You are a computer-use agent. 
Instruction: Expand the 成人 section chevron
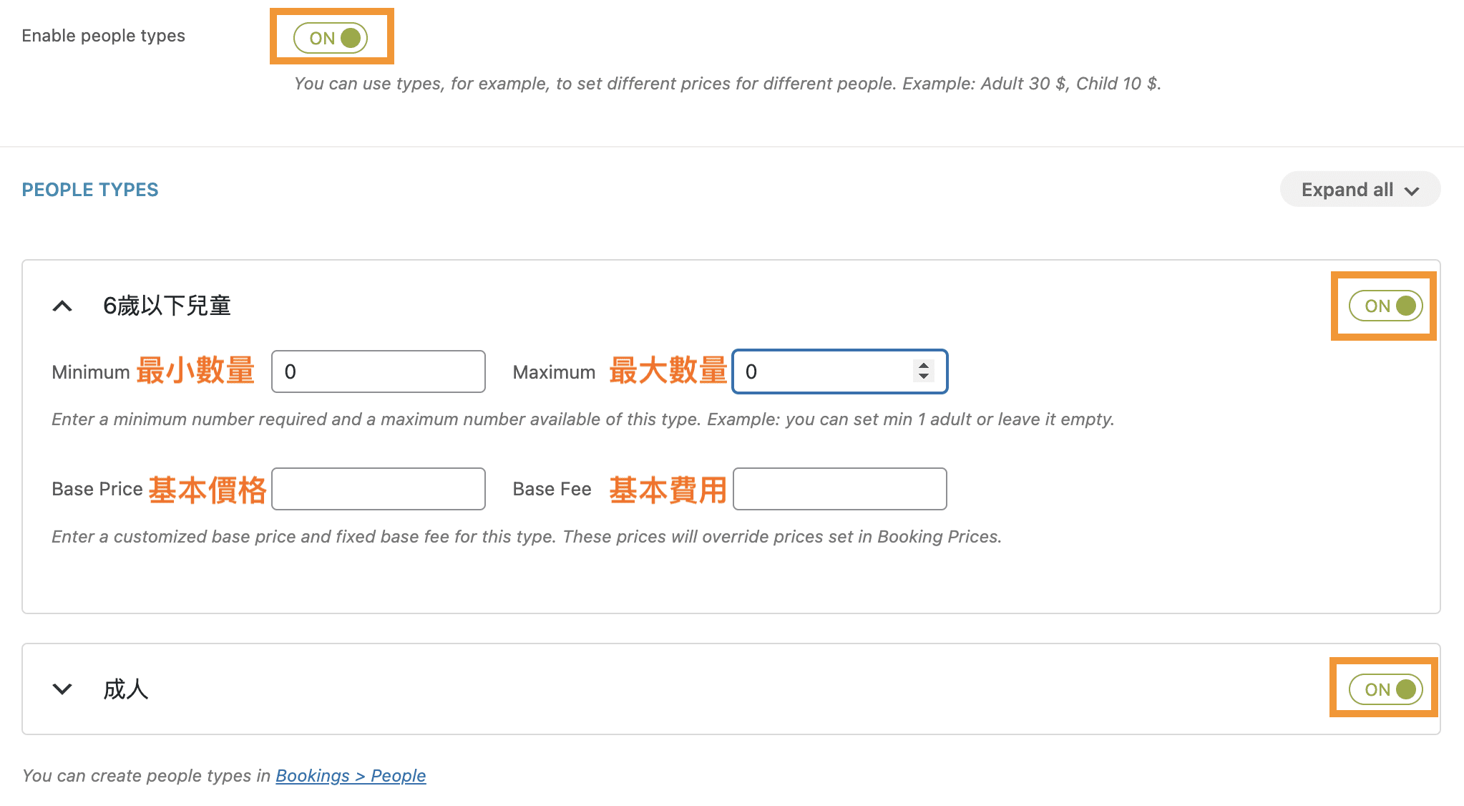[x=62, y=689]
